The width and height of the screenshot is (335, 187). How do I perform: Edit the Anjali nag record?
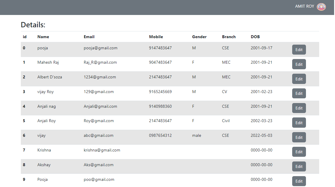299,108
